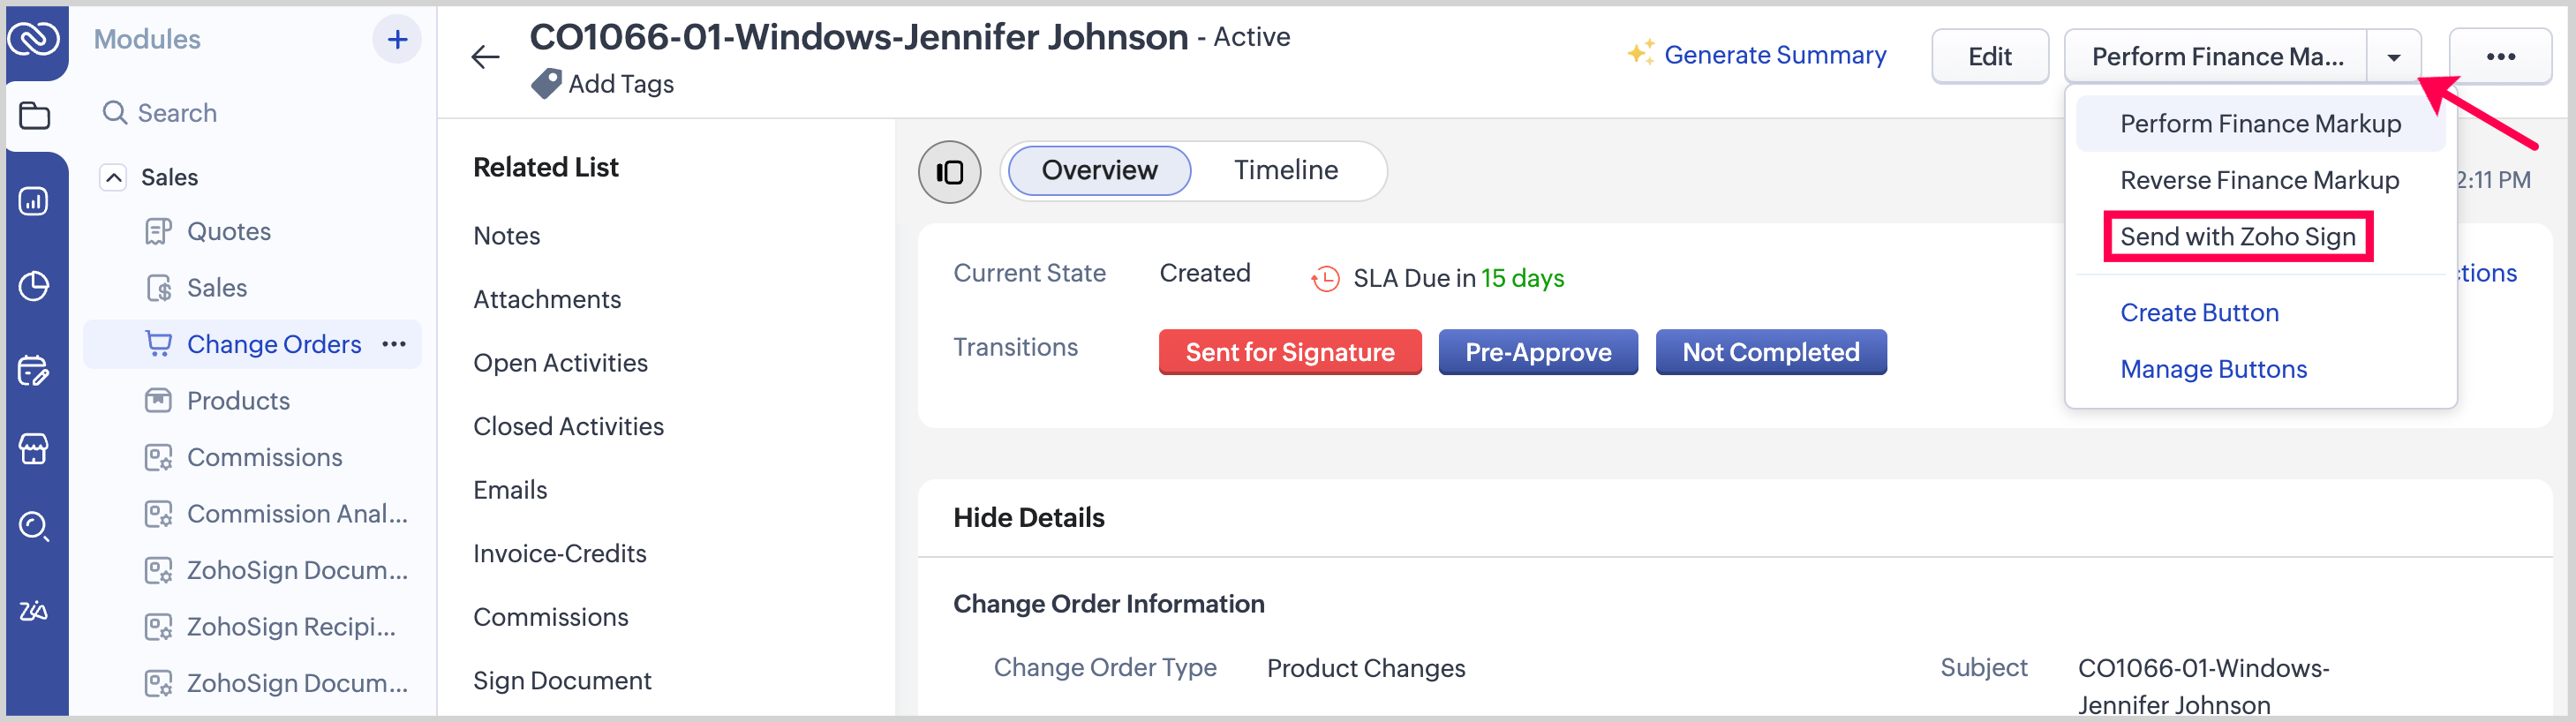Open Change Orders three-dot options
This screenshot has height=722, width=2576.
[394, 344]
